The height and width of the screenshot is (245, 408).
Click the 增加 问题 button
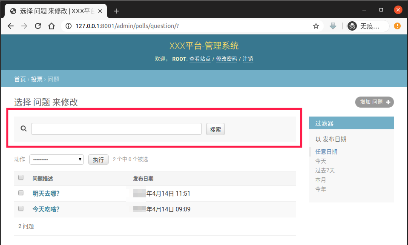pos(374,102)
